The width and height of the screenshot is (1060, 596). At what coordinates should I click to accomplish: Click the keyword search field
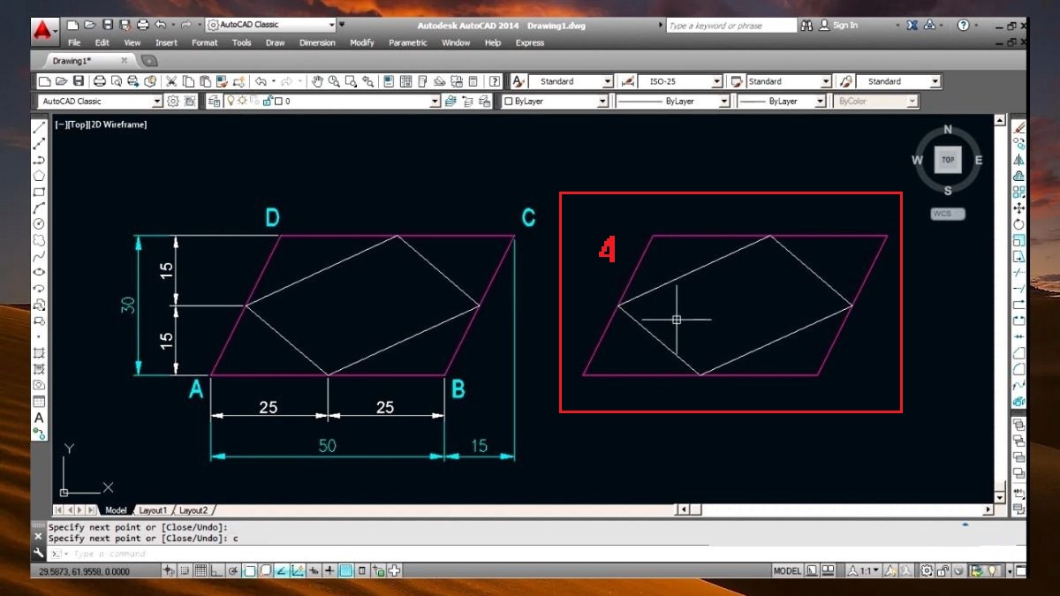point(731,26)
